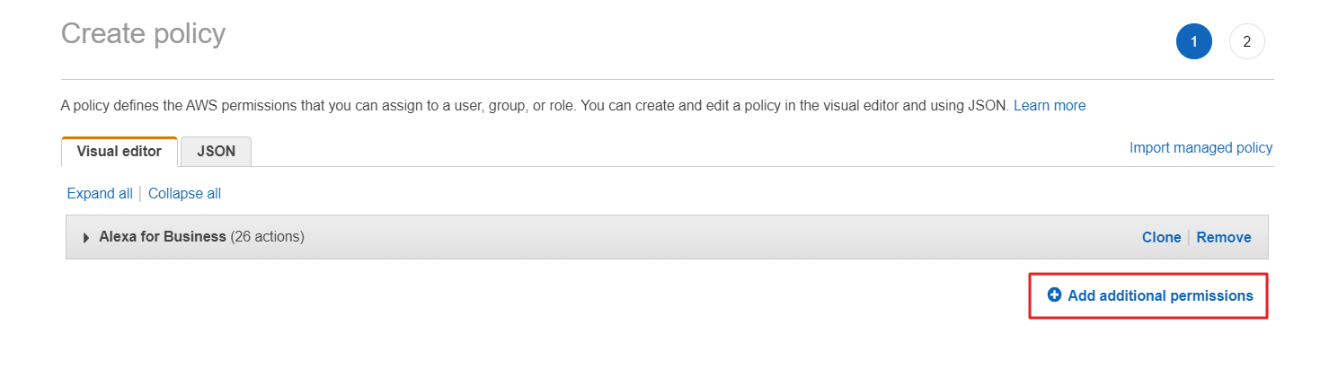Click the divider between Clone and Remove
This screenshot has width=1338, height=378.
(x=1189, y=238)
